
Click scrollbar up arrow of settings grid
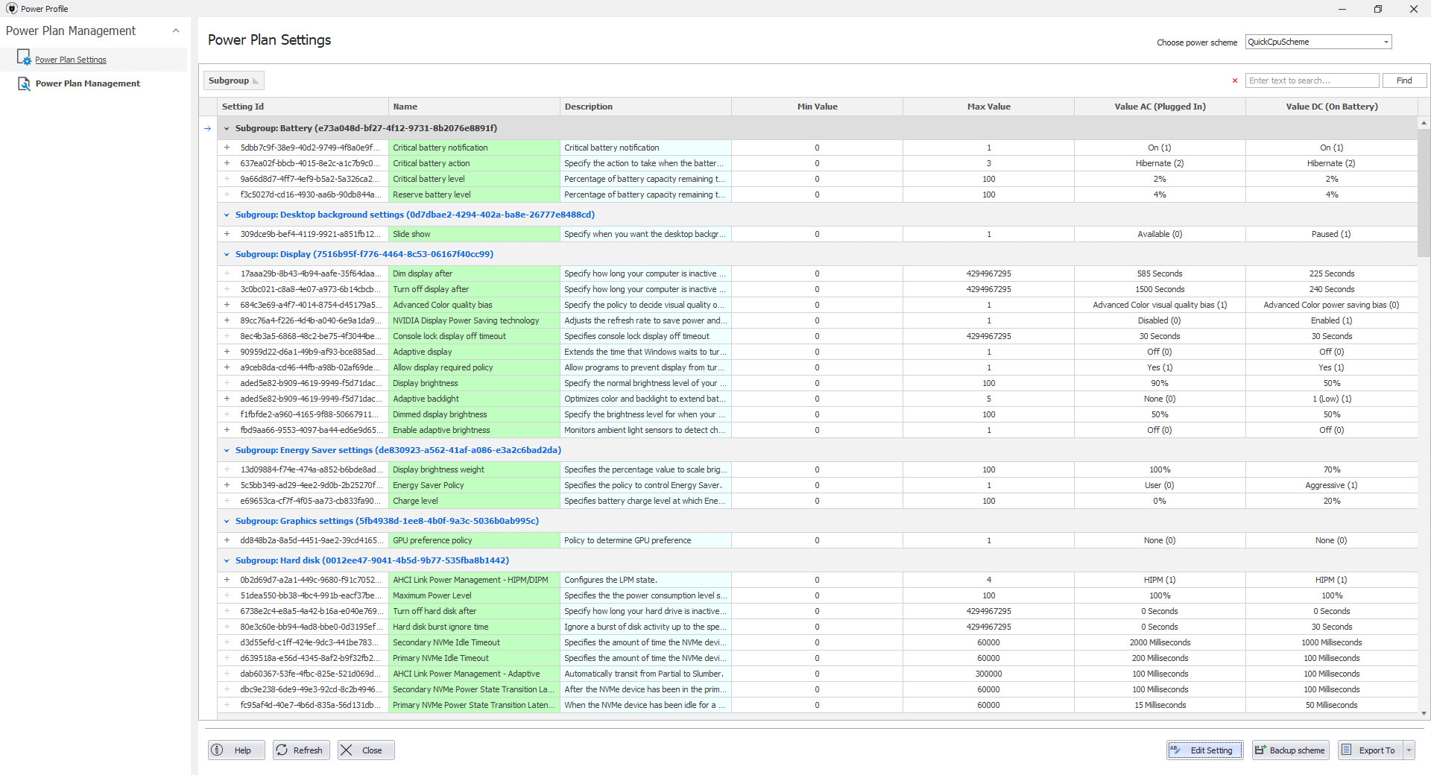pyautogui.click(x=1424, y=123)
